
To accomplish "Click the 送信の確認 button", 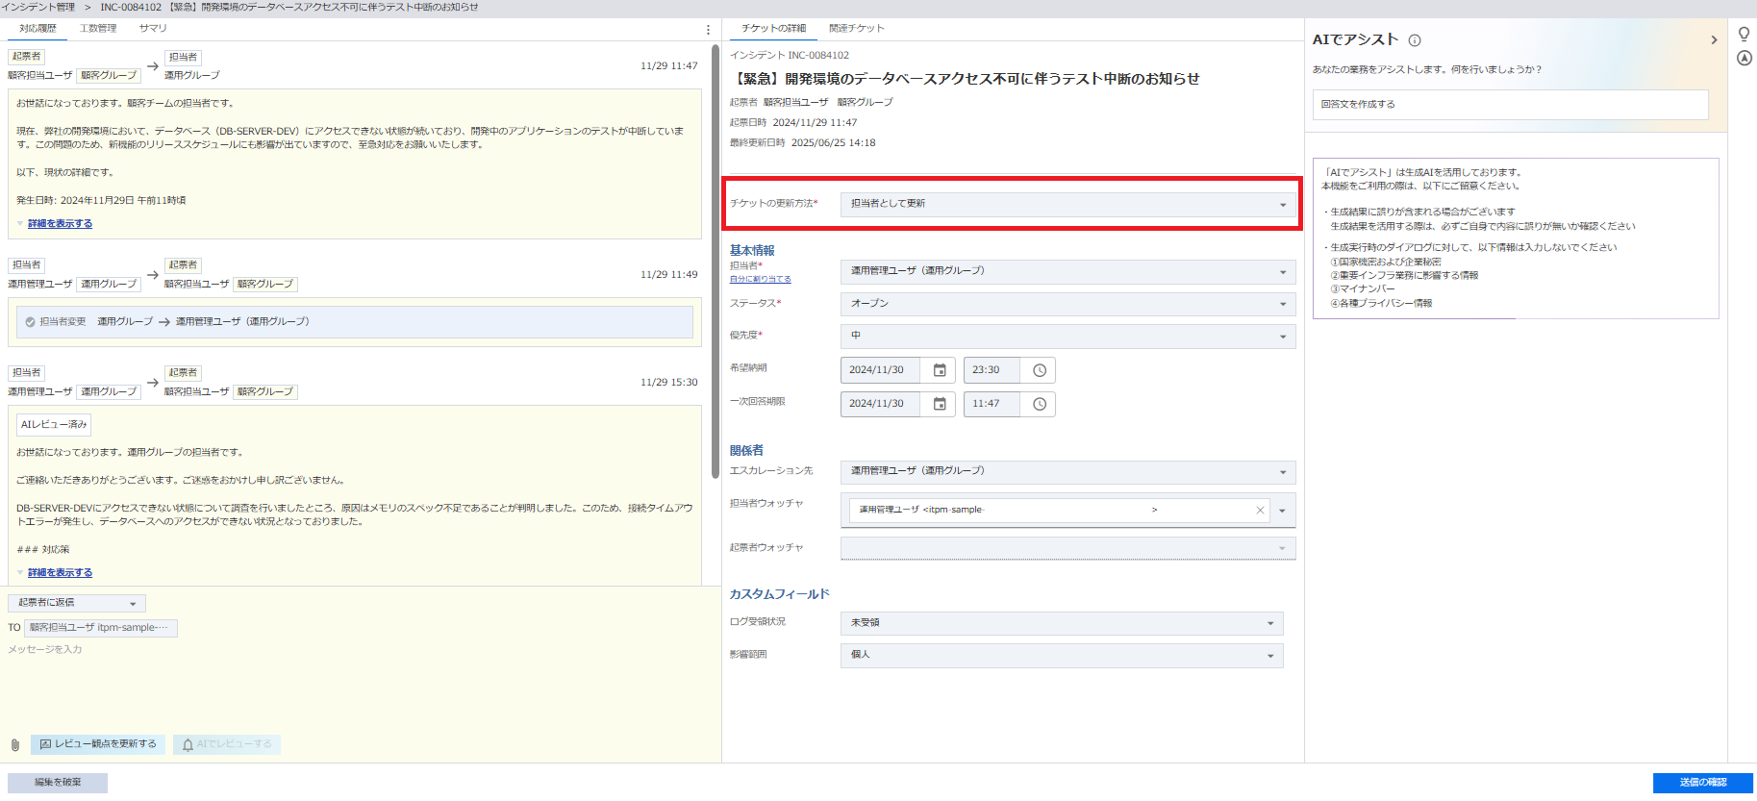I will (1702, 783).
